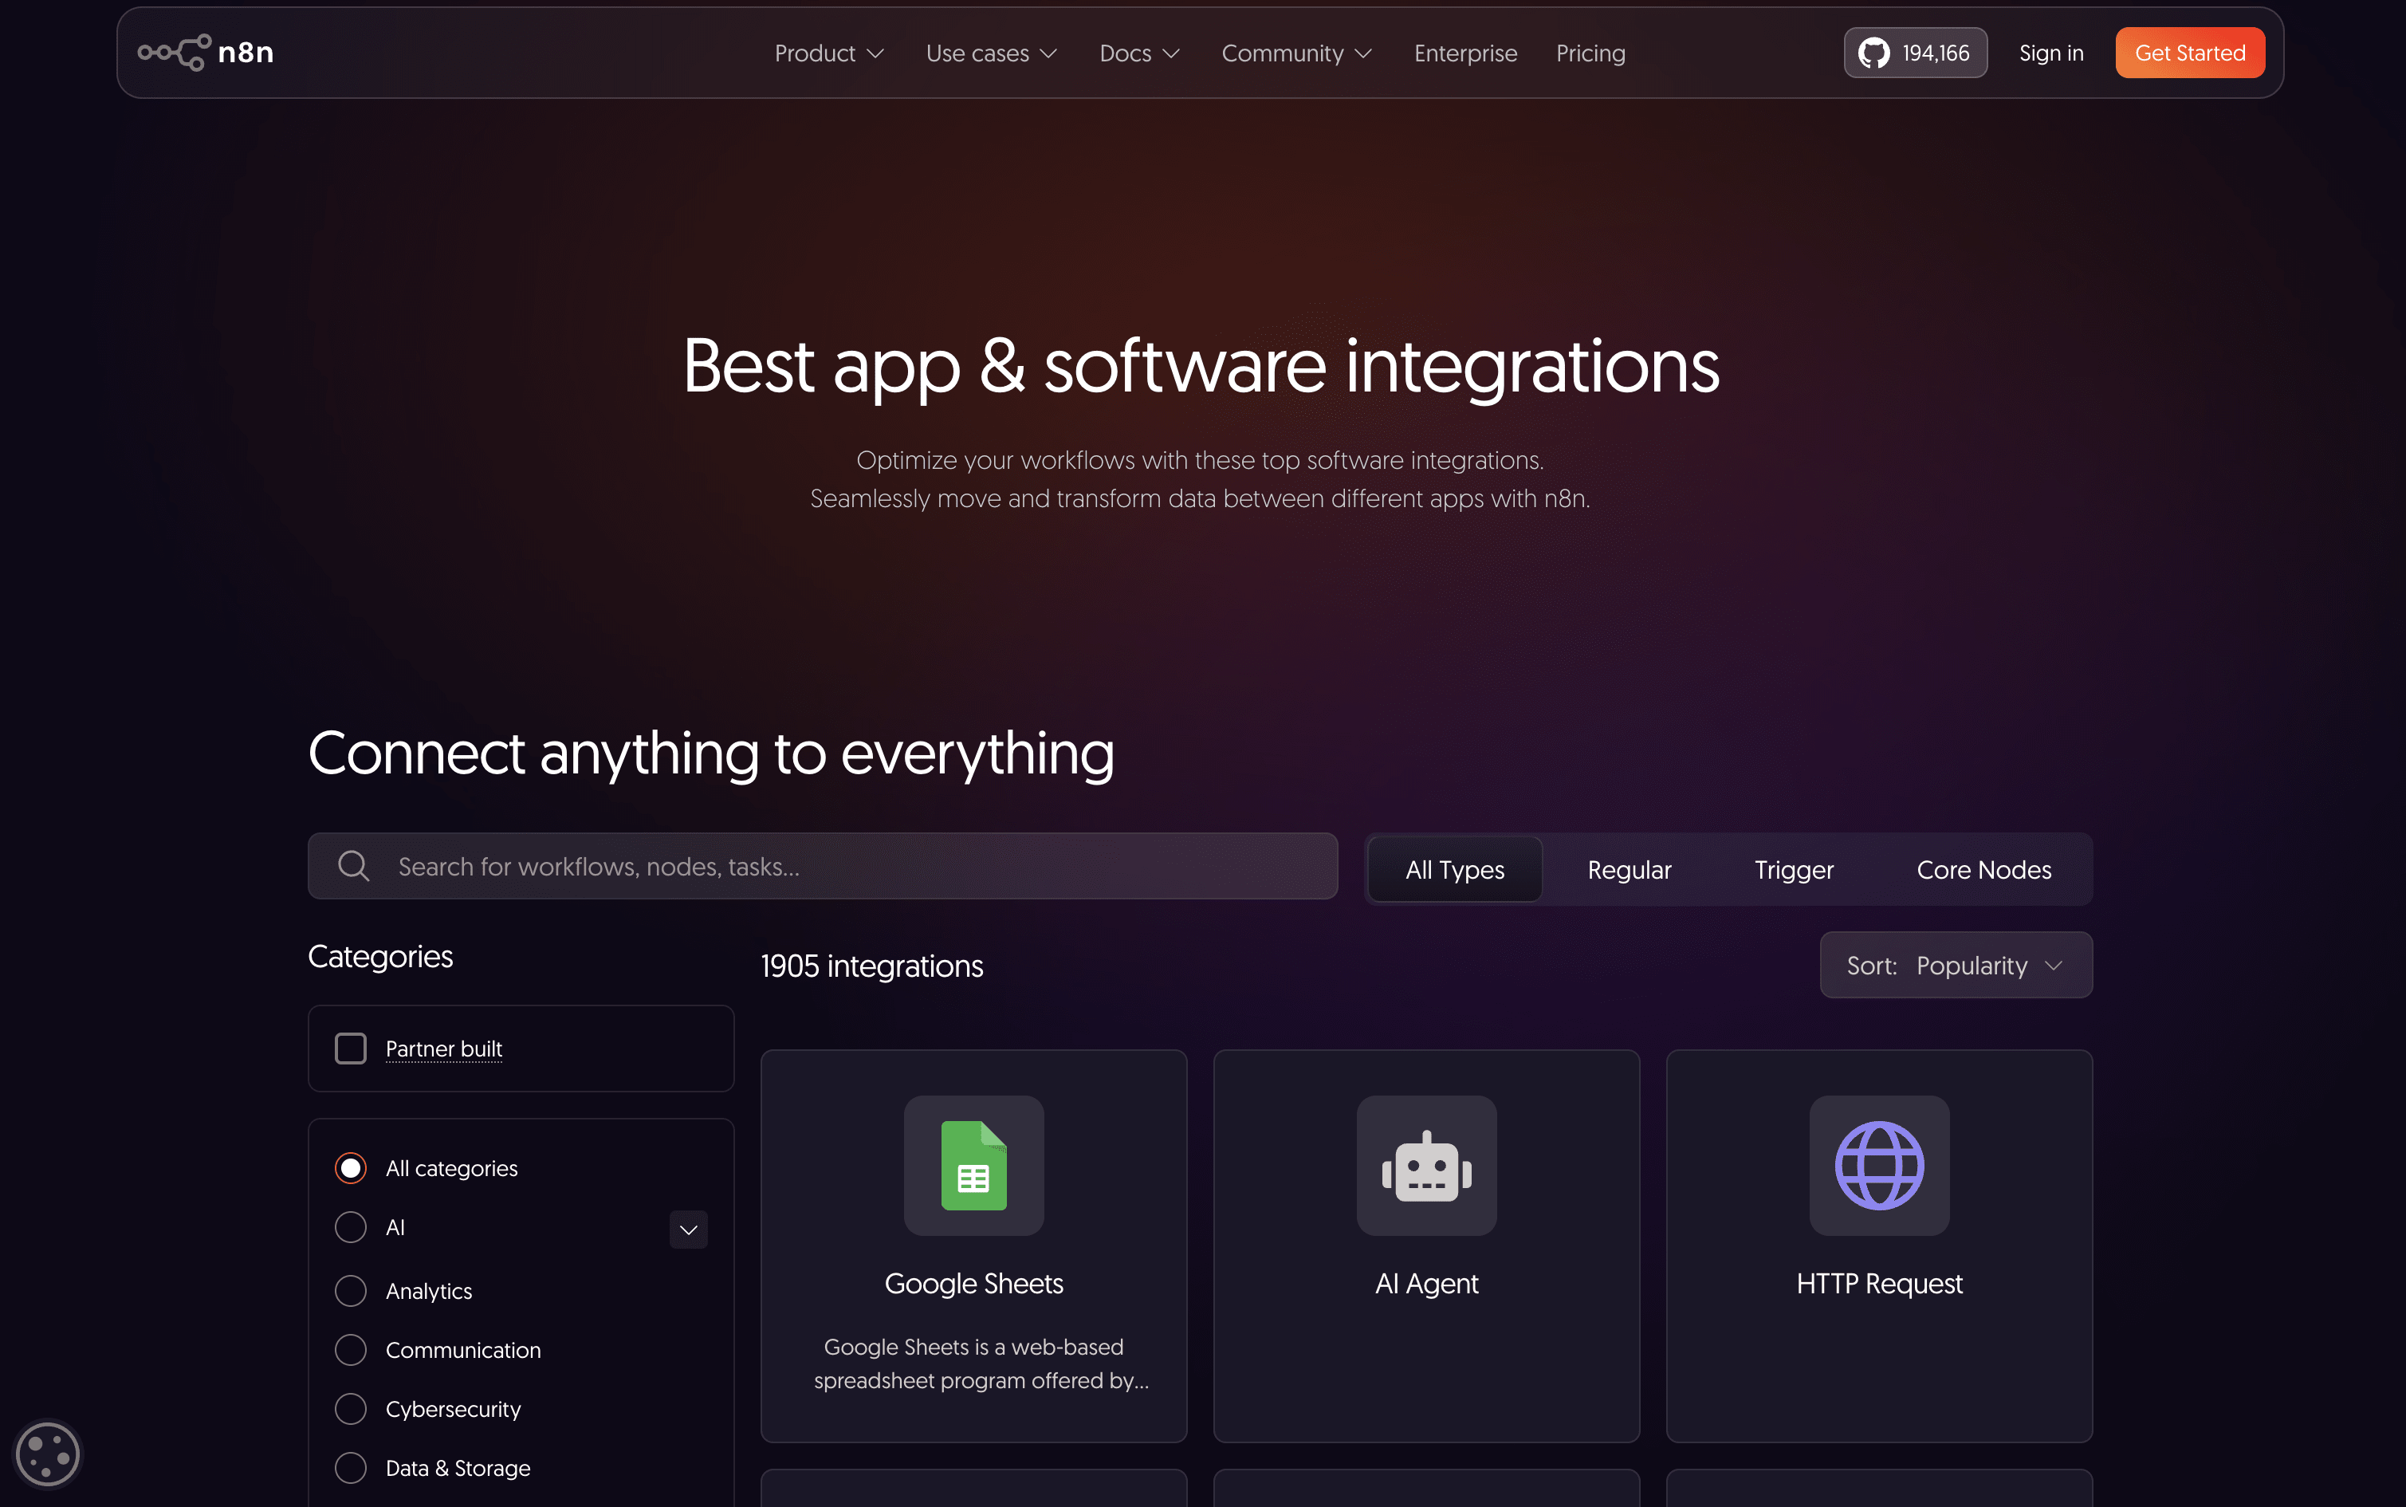Expand the Product menu
Image resolution: width=2406 pixels, height=1507 pixels.
(829, 53)
